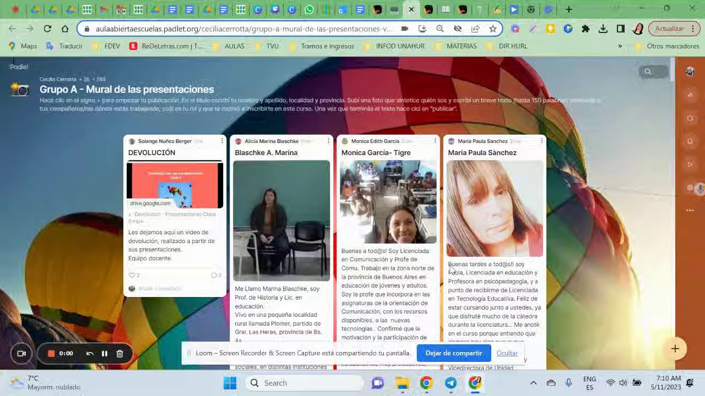Click author name Alicia Marina Blaschke
Screen dimensions: 705x396
coord(272,141)
